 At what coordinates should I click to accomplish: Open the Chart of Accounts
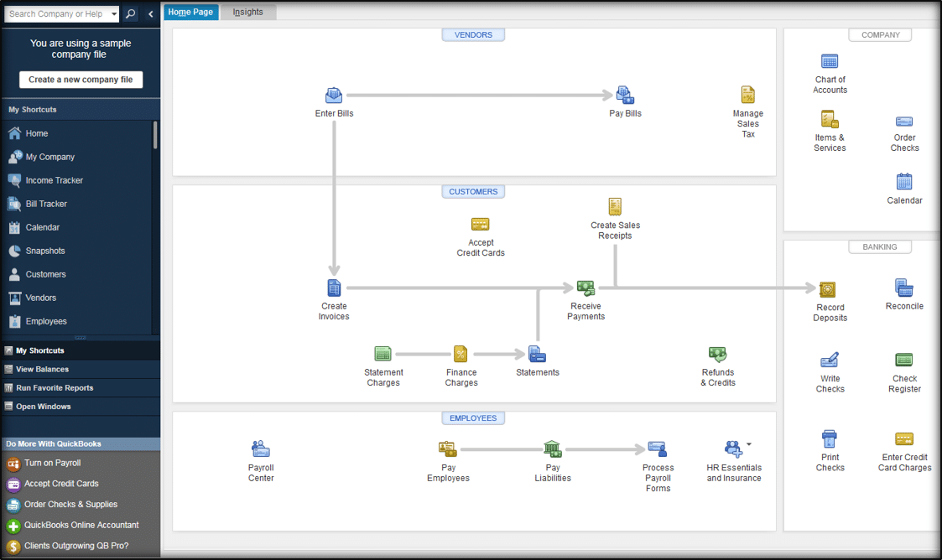pyautogui.click(x=830, y=61)
